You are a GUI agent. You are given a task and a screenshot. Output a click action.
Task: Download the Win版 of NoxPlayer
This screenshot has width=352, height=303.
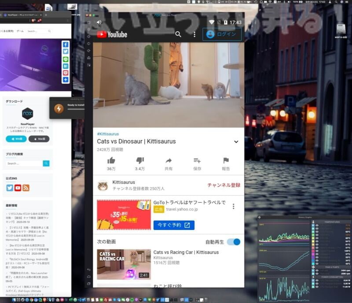pyautogui.click(x=16, y=139)
